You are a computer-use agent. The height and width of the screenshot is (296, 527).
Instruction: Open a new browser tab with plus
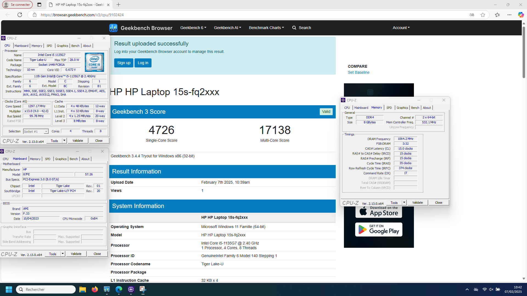pos(118,5)
